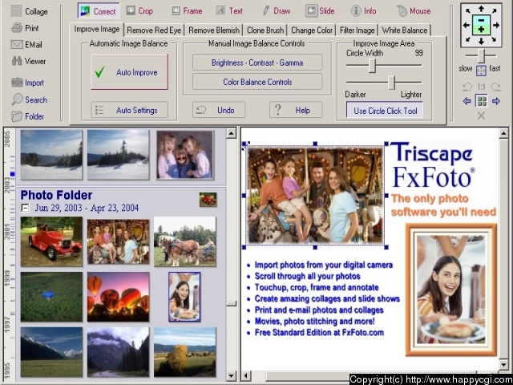Pan view down with down arrow
The image size is (513, 385).
tap(481, 41)
